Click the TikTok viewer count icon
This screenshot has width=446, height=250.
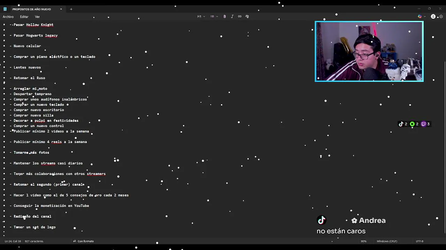401,124
